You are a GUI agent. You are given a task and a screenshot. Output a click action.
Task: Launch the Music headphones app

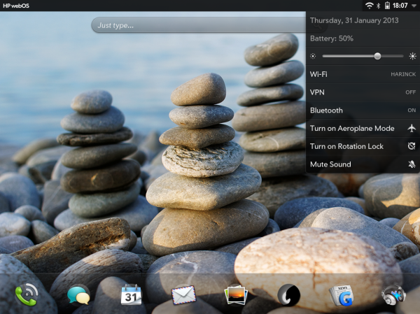[x=393, y=295]
